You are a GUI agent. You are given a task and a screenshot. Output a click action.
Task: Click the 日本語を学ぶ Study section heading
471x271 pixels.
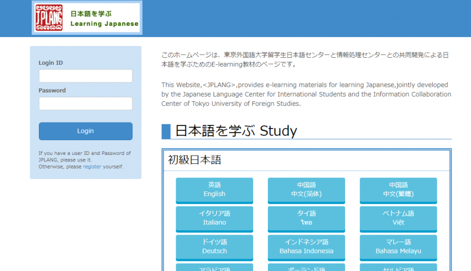(235, 131)
